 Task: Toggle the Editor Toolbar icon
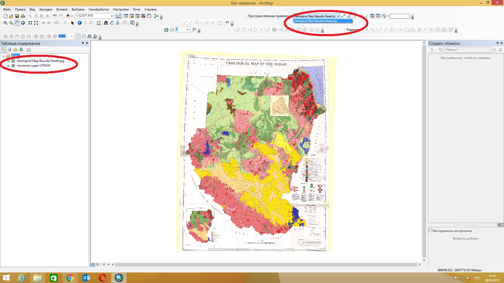(119, 16)
